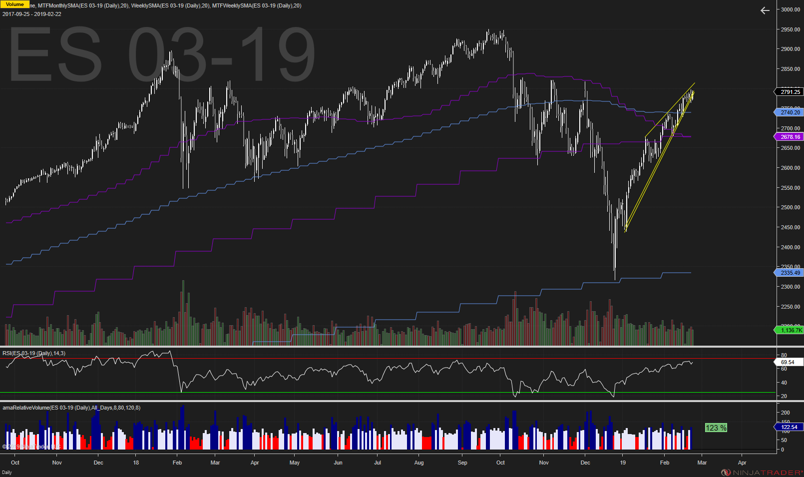Click the 2950.00 price axis label
804x477 pixels.
(x=791, y=29)
